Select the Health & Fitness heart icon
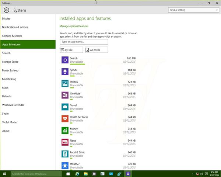This screenshot has width=221, height=177. [x=64, y=119]
